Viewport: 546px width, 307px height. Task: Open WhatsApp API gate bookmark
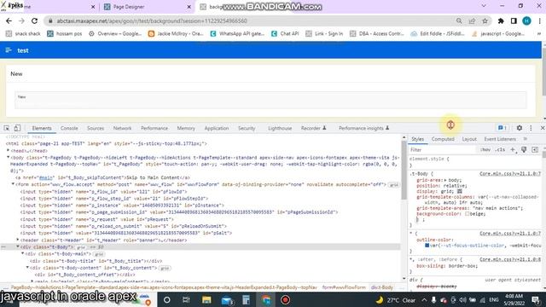click(x=237, y=33)
